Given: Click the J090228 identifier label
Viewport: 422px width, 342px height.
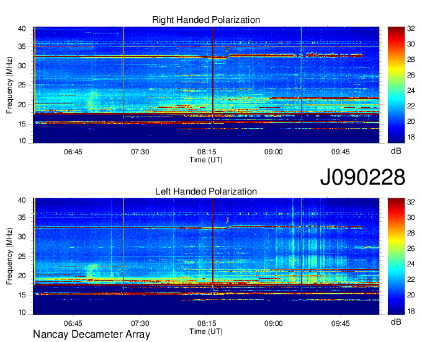Looking at the screenshot, I should (x=362, y=177).
